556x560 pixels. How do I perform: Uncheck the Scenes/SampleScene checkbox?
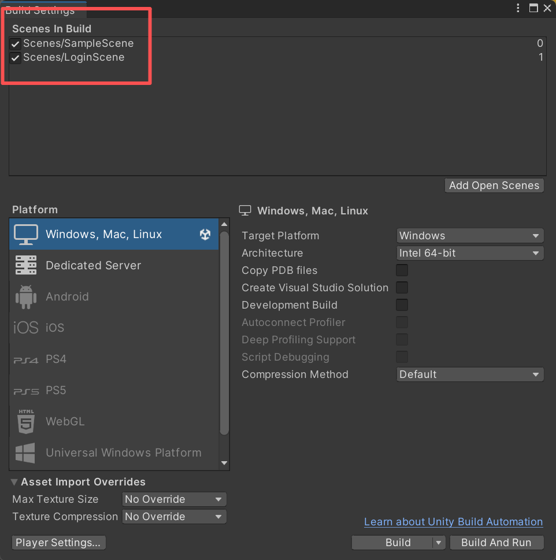click(x=16, y=44)
